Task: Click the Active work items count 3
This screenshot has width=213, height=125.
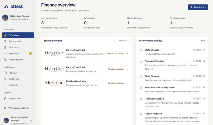Action: pos(42,23)
